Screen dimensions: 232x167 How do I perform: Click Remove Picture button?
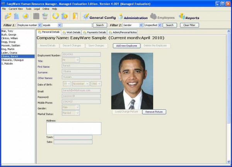[154, 112]
